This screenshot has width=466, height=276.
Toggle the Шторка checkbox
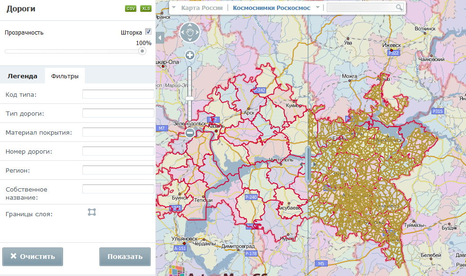click(x=148, y=32)
